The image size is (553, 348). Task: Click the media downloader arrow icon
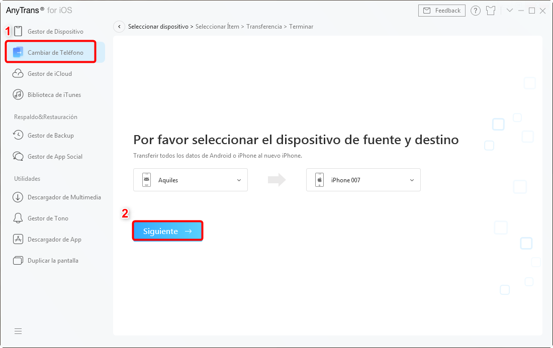point(18,197)
